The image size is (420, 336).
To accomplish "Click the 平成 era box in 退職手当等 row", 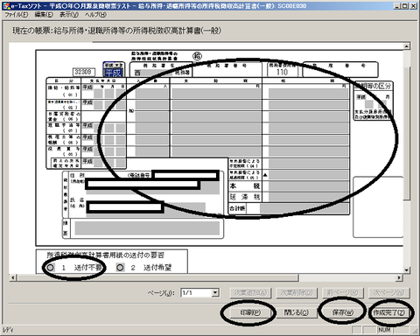I will [x=87, y=125].
